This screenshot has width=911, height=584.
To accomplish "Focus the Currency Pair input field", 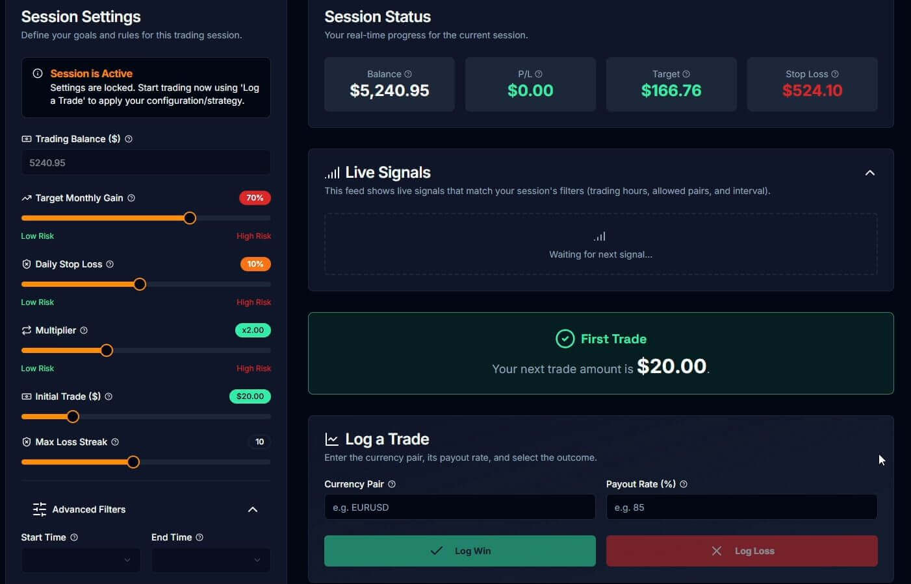I will pos(459,507).
